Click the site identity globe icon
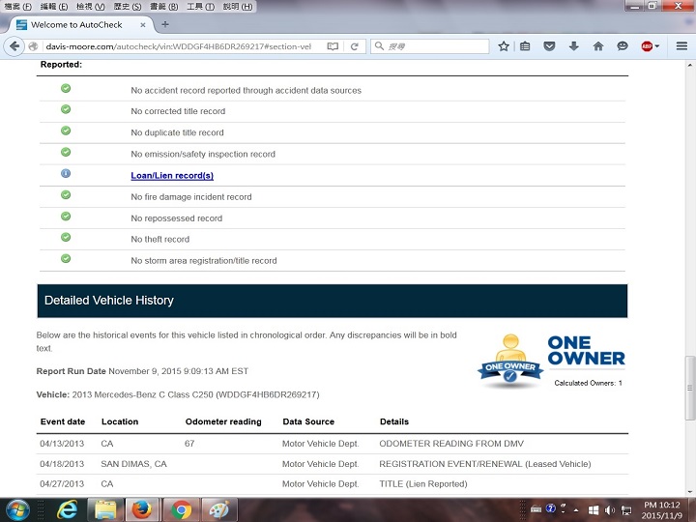Screen dimensions: 696x522 (33, 46)
